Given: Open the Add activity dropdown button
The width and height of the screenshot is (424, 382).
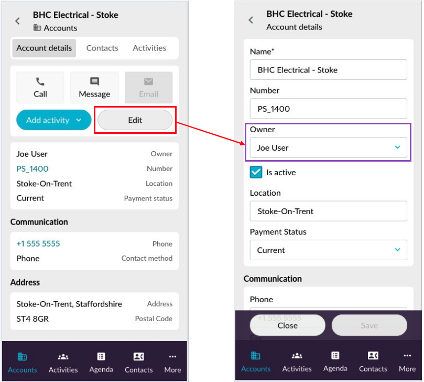Looking at the screenshot, I should [54, 120].
